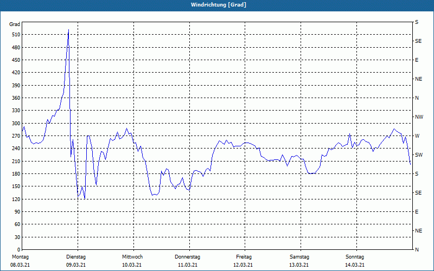Select the 0 y-axis tick value

click(19, 250)
